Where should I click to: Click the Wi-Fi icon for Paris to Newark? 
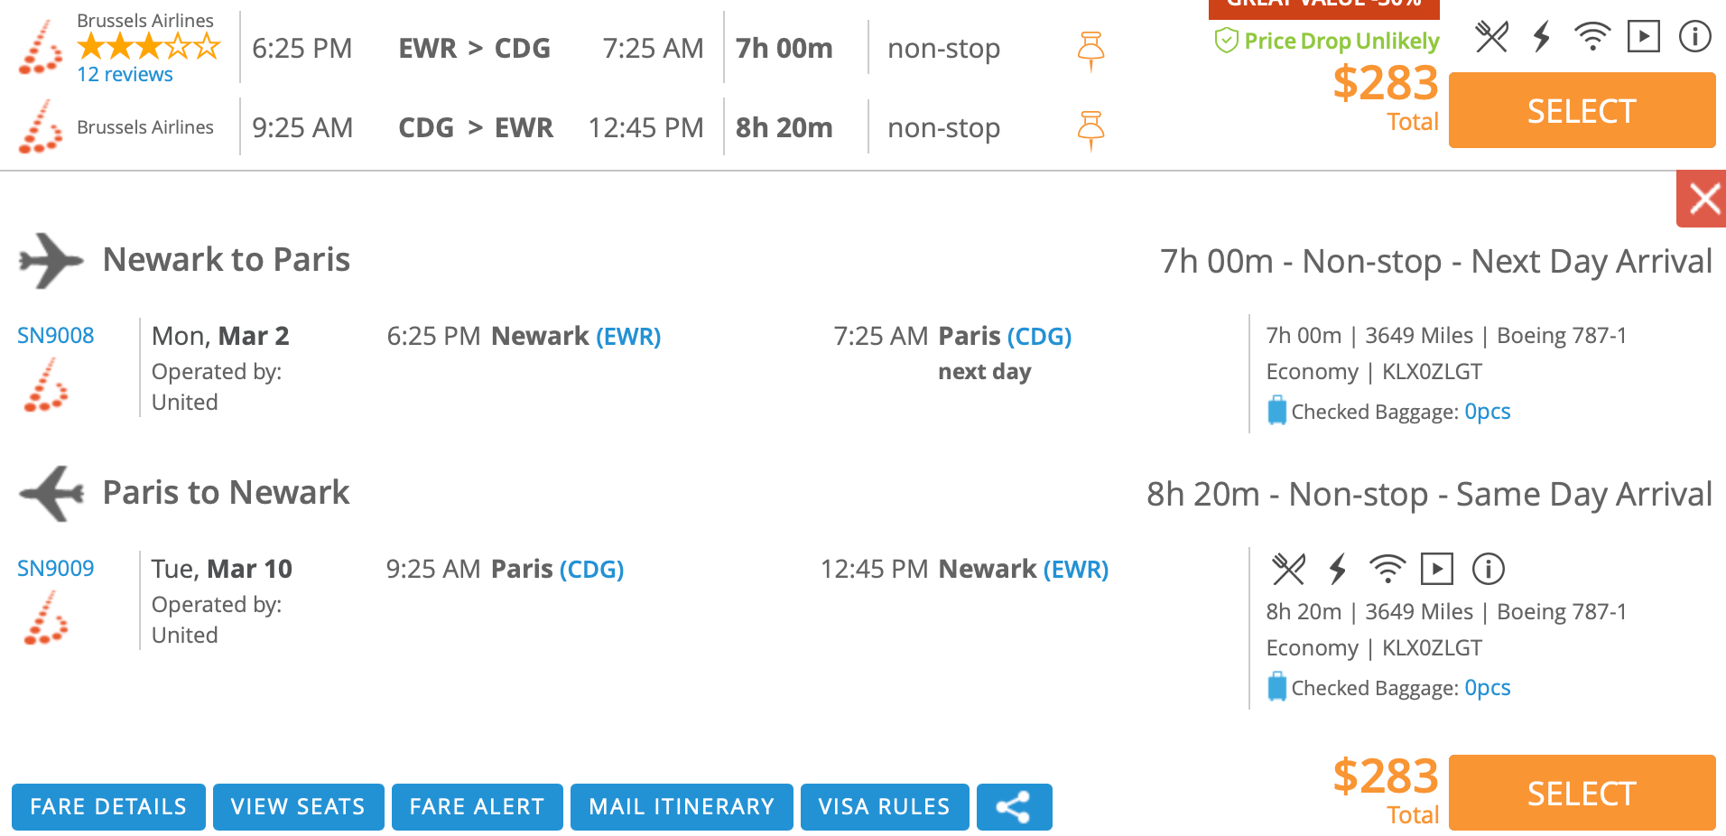1387,569
